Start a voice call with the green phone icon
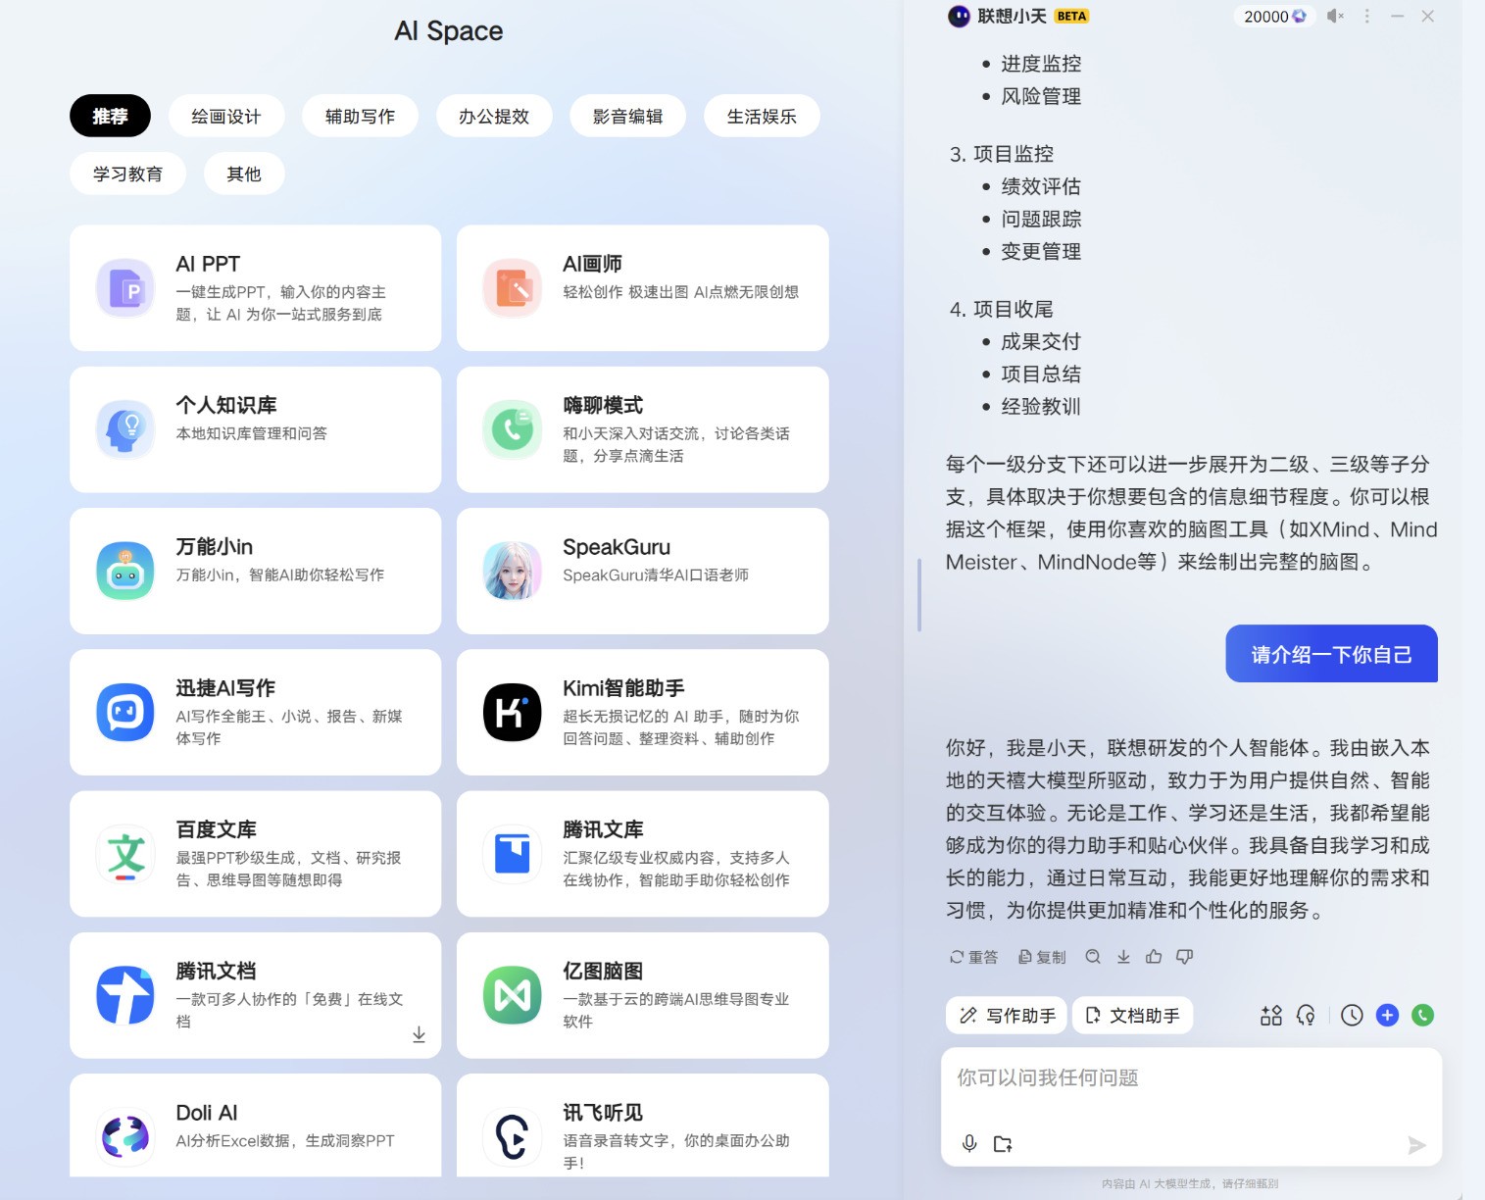 (x=1422, y=1016)
